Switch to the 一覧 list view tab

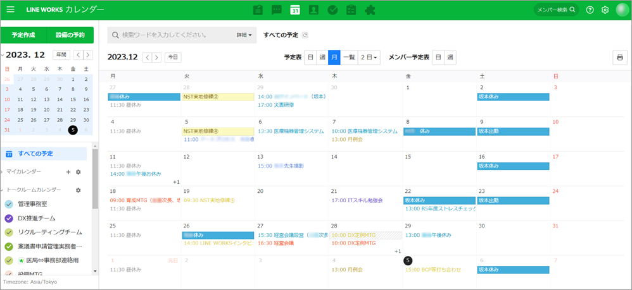(349, 57)
